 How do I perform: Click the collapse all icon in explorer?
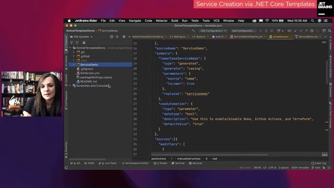pos(117,37)
